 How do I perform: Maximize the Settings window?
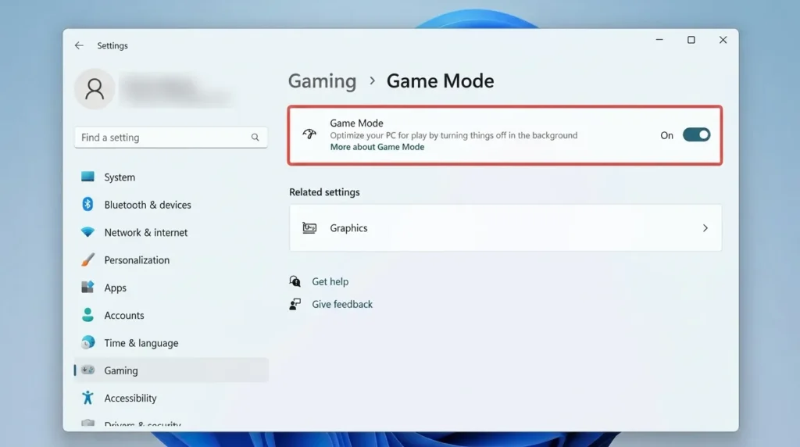tap(691, 40)
